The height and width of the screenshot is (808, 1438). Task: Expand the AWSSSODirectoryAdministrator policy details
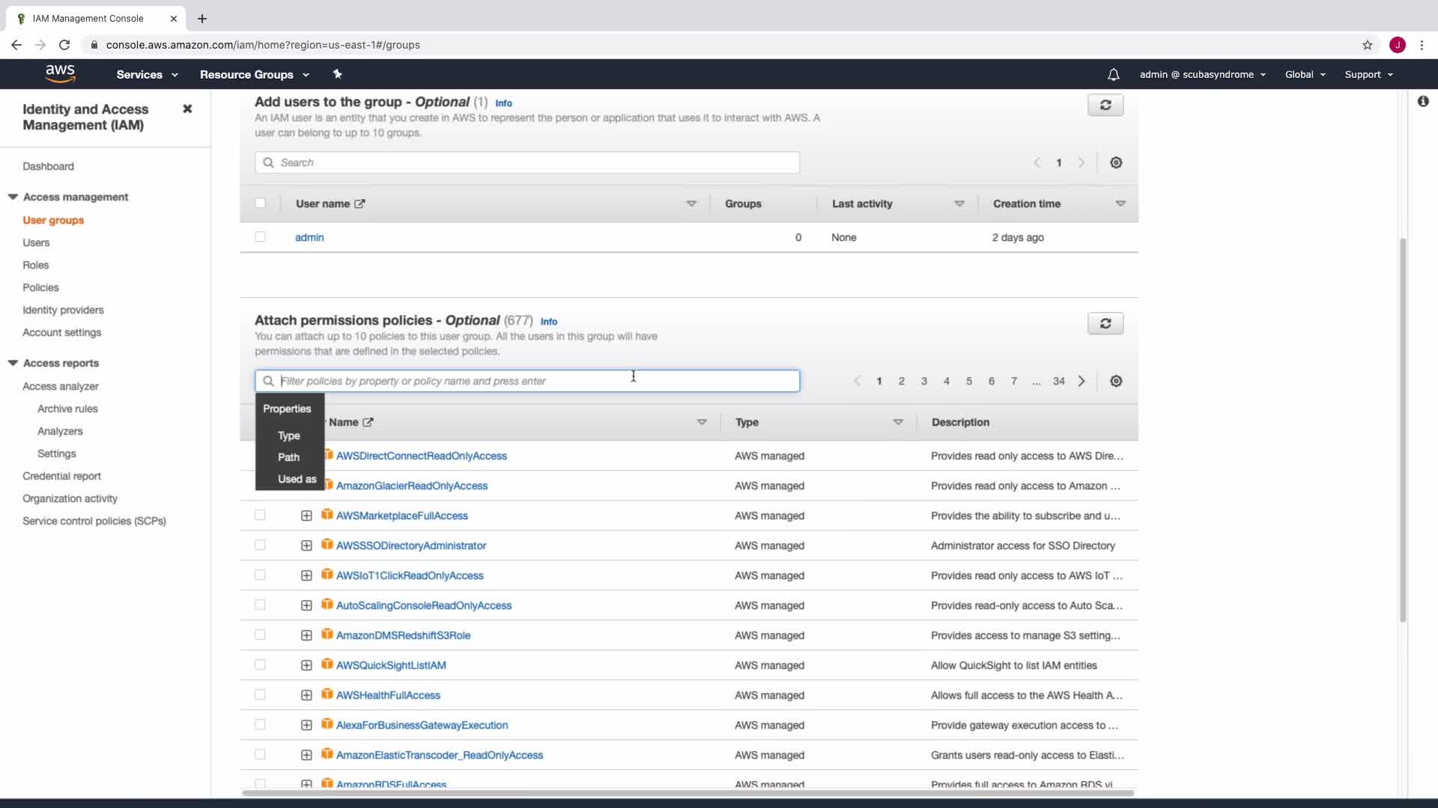click(306, 545)
